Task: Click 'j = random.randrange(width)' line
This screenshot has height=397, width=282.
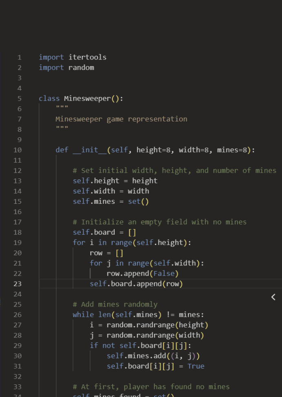Action: (x=147, y=335)
